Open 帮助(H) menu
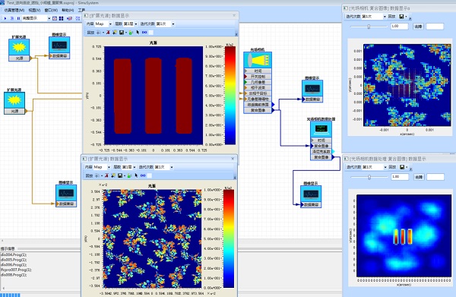This screenshot has height=297, width=456. (68, 10)
